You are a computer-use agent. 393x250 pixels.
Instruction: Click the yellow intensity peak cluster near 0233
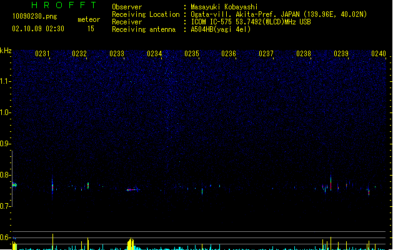point(131,244)
